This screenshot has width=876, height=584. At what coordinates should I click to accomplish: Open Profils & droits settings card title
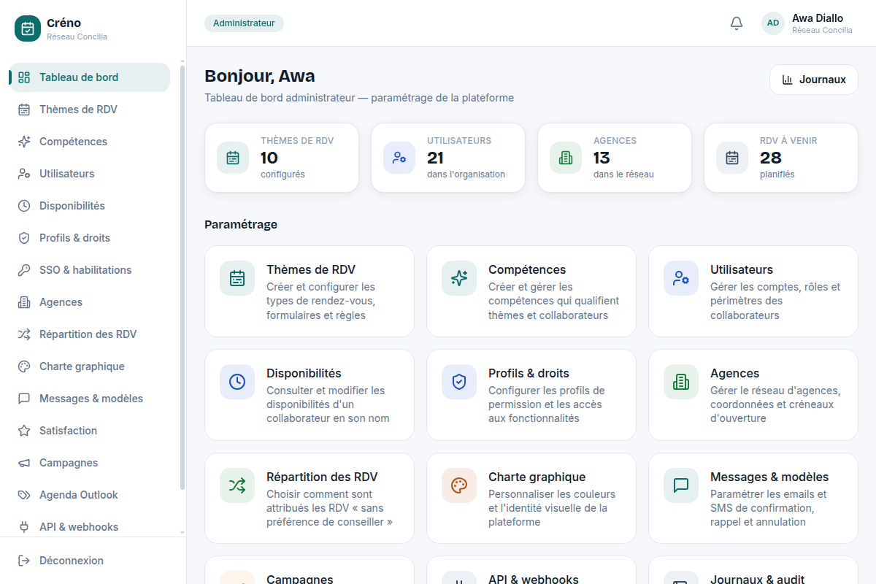[529, 373]
